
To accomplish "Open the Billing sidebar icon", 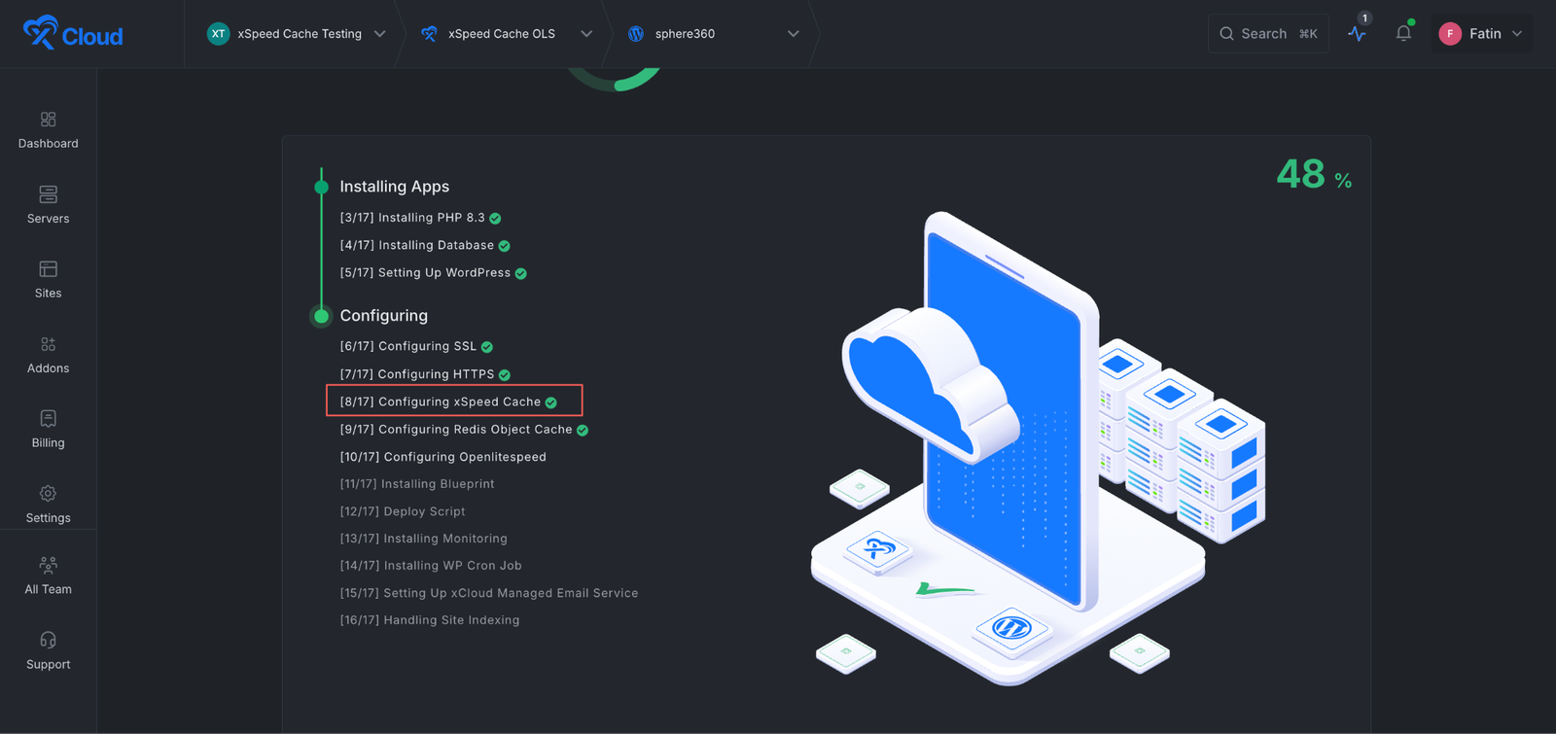I will coord(48,419).
